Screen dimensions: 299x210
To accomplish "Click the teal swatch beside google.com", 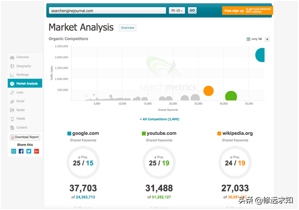I will [x=69, y=133].
